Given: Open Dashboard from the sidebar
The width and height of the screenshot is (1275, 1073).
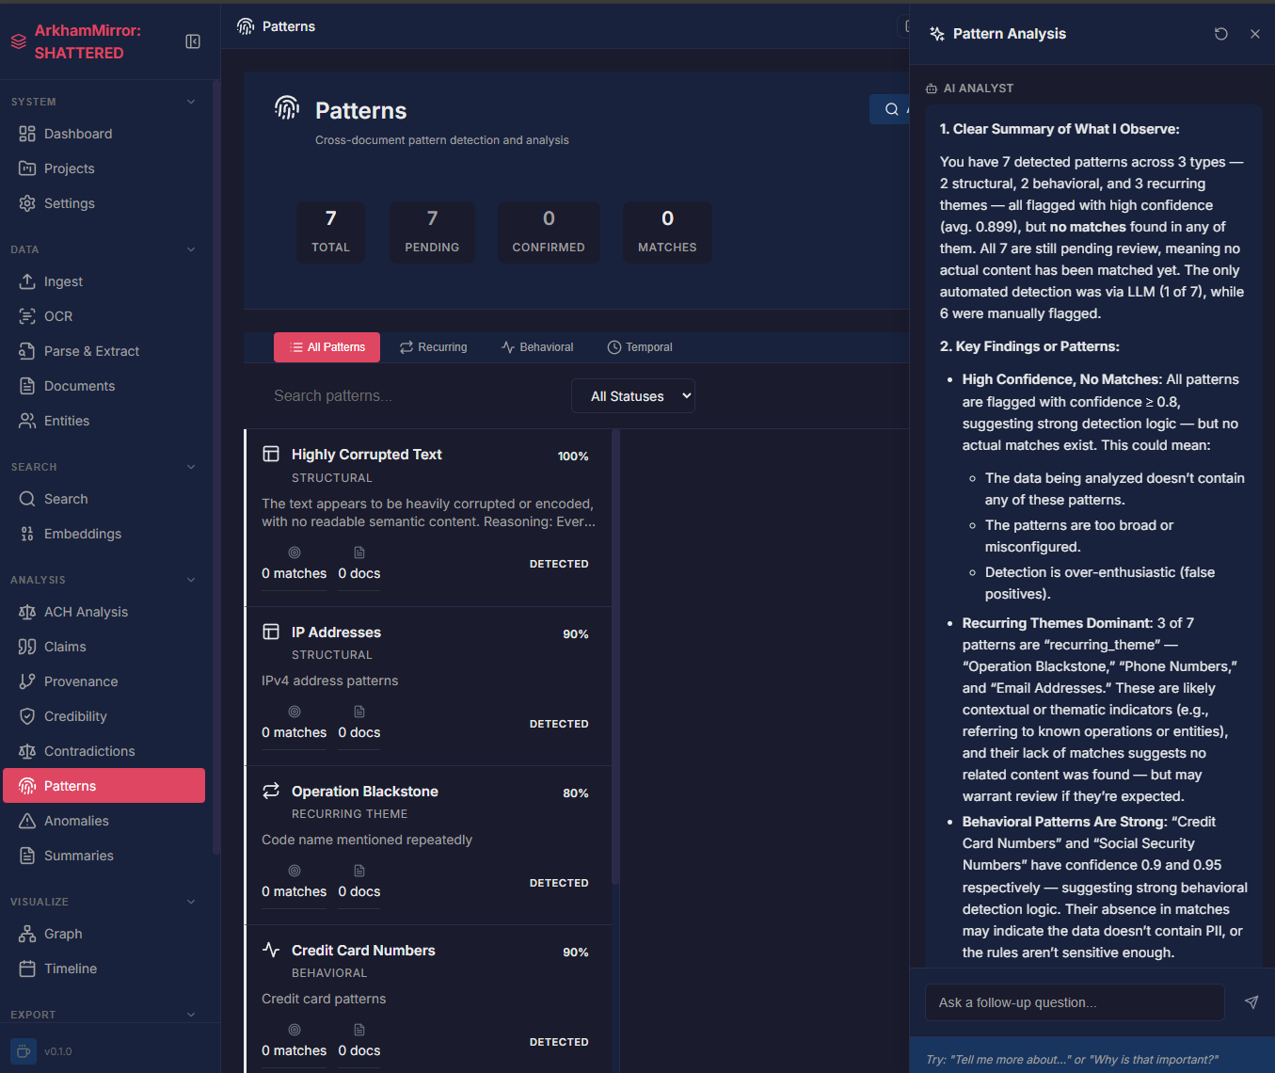Looking at the screenshot, I should tap(104, 134).
